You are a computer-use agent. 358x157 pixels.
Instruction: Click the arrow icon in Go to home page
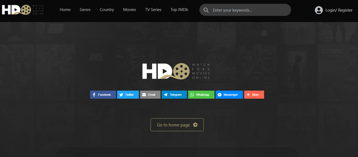tap(195, 125)
